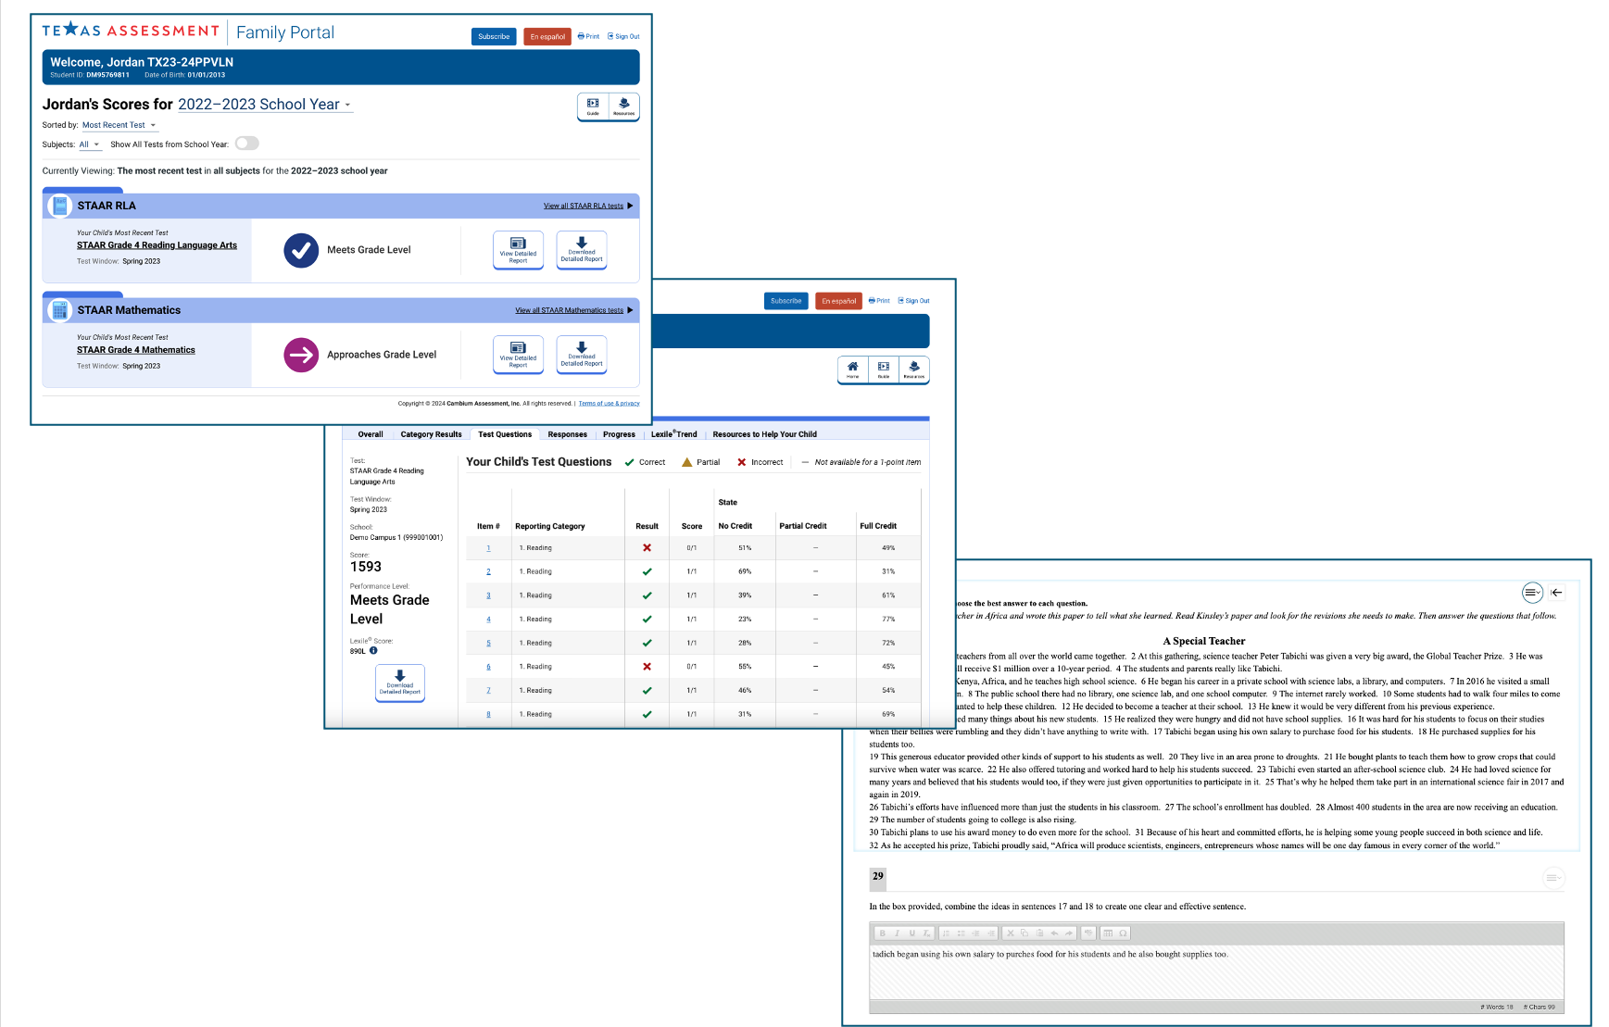Click the Undo icon in response editor
Viewport: 1609px width, 1027px height.
(1054, 933)
